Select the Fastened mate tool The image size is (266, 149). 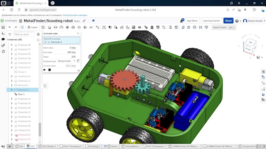pos(50,27)
